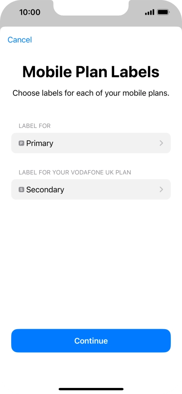The image size is (182, 394).
Task: Click the battery icon in status bar
Action: point(163,12)
